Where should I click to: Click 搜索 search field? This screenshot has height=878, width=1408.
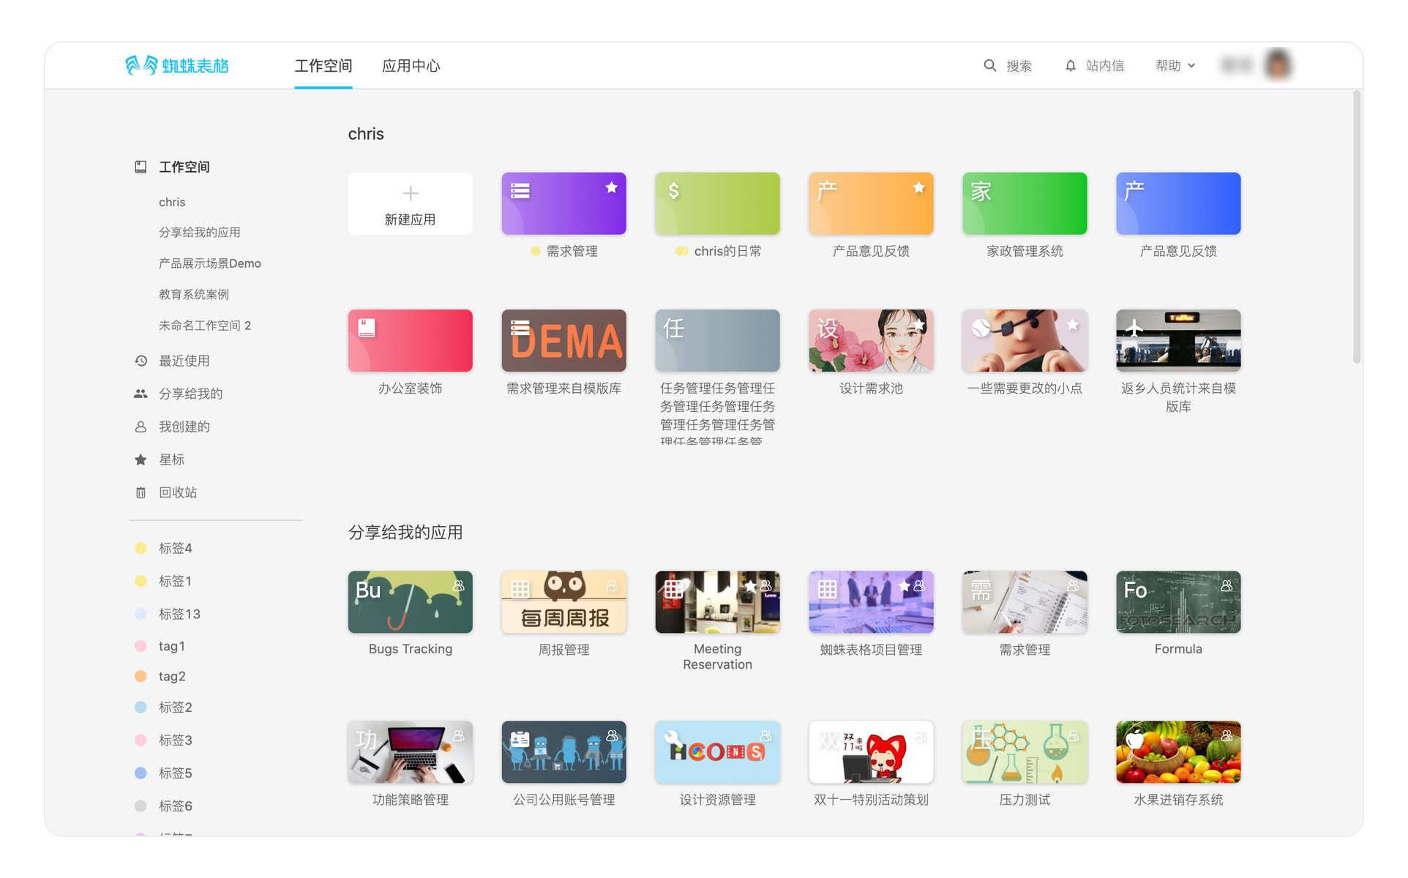[x=1019, y=66]
